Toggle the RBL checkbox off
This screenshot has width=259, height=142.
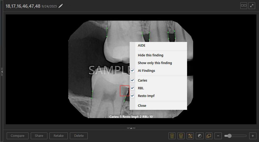(x=132, y=88)
